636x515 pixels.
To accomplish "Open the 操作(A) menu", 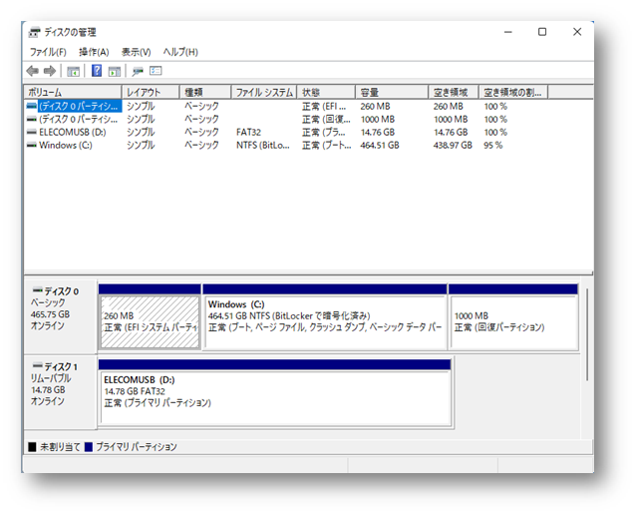I will [x=94, y=52].
